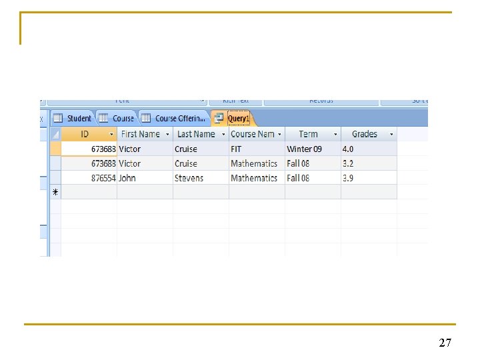
Task: Switch to the Course Offering tab
Action: [x=175, y=118]
